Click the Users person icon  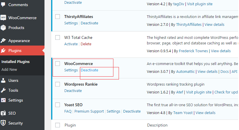pos(3,80)
